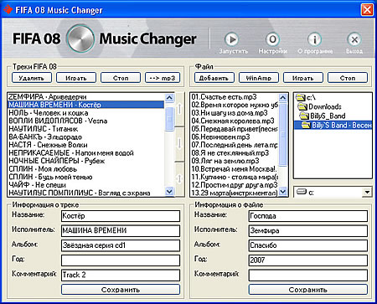Image resolution: width=377 pixels, height=304 pixels.
Task: Select file 06.Невиновен.mp3
Action: [235, 137]
